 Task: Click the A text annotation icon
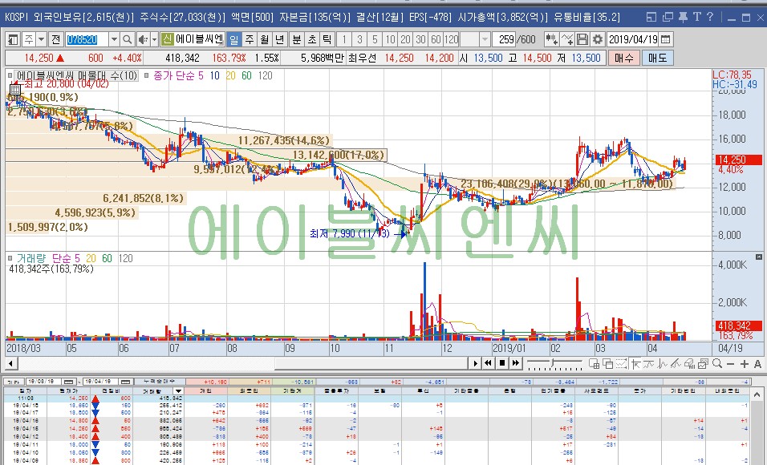tap(757, 364)
